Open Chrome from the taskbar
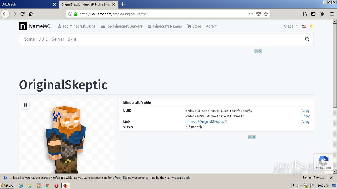The width and height of the screenshot is (337, 189). 47,186
